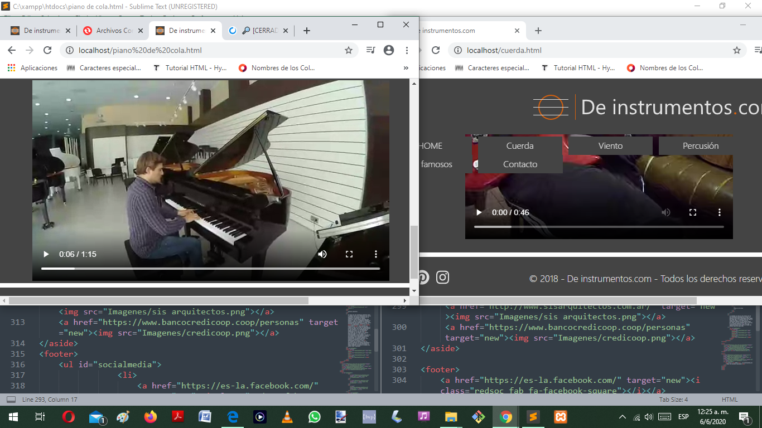Click the localhost/cuerda.html address bar
762x428 pixels.
tap(597, 50)
